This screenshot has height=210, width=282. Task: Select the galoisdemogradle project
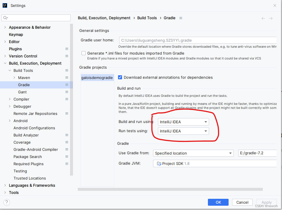(x=97, y=78)
